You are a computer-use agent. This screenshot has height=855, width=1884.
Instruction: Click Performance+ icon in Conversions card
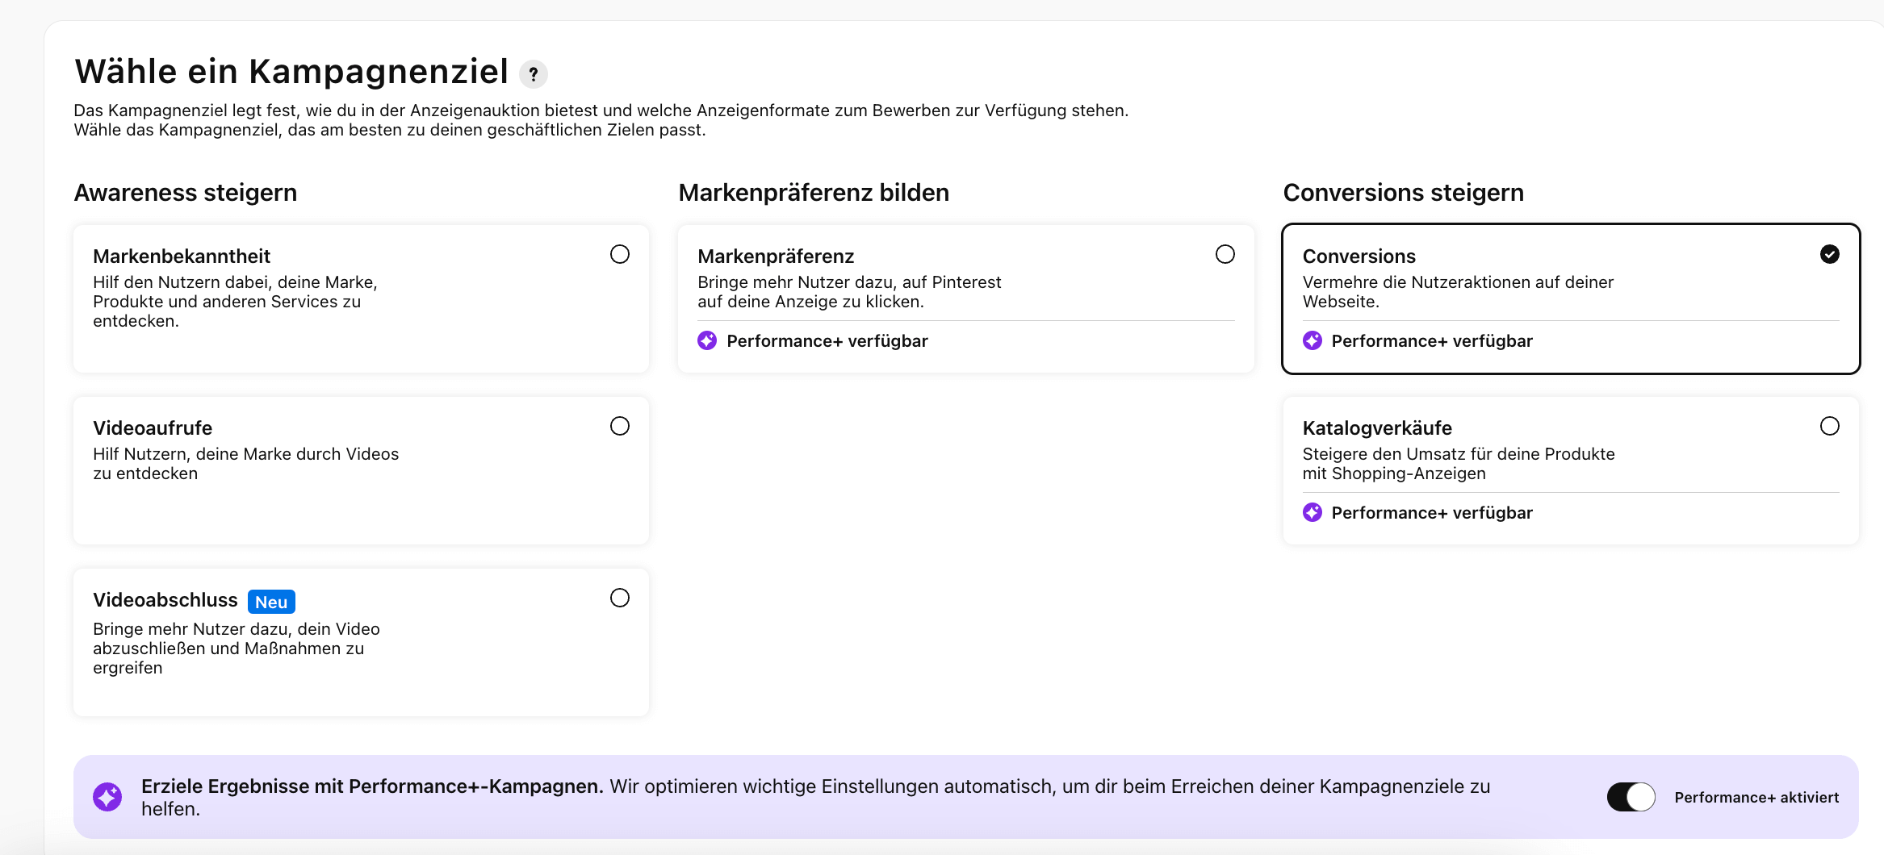pyautogui.click(x=1313, y=340)
